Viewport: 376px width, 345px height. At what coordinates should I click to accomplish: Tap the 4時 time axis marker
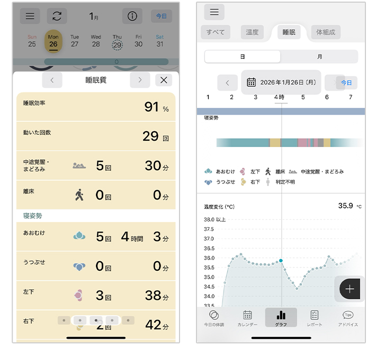click(279, 97)
